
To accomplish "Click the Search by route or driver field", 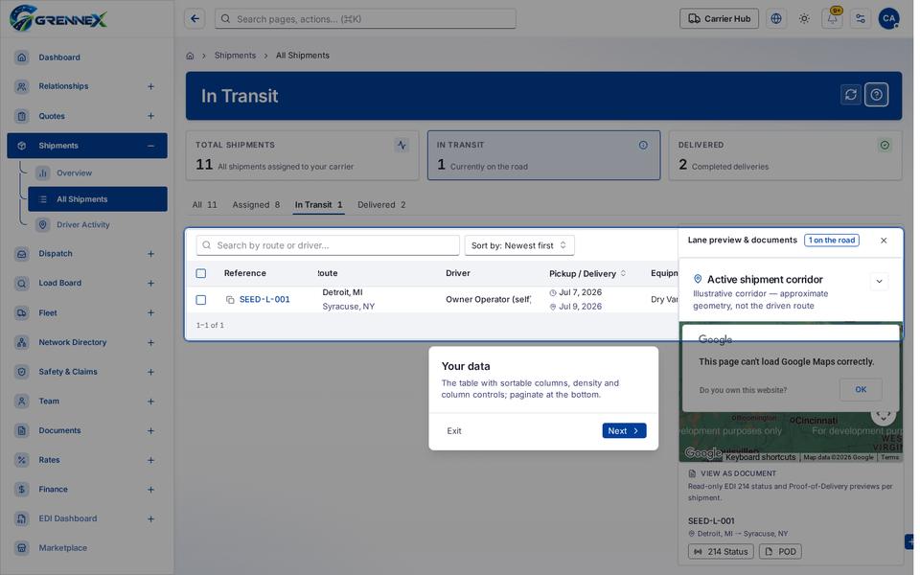I will pyautogui.click(x=328, y=245).
